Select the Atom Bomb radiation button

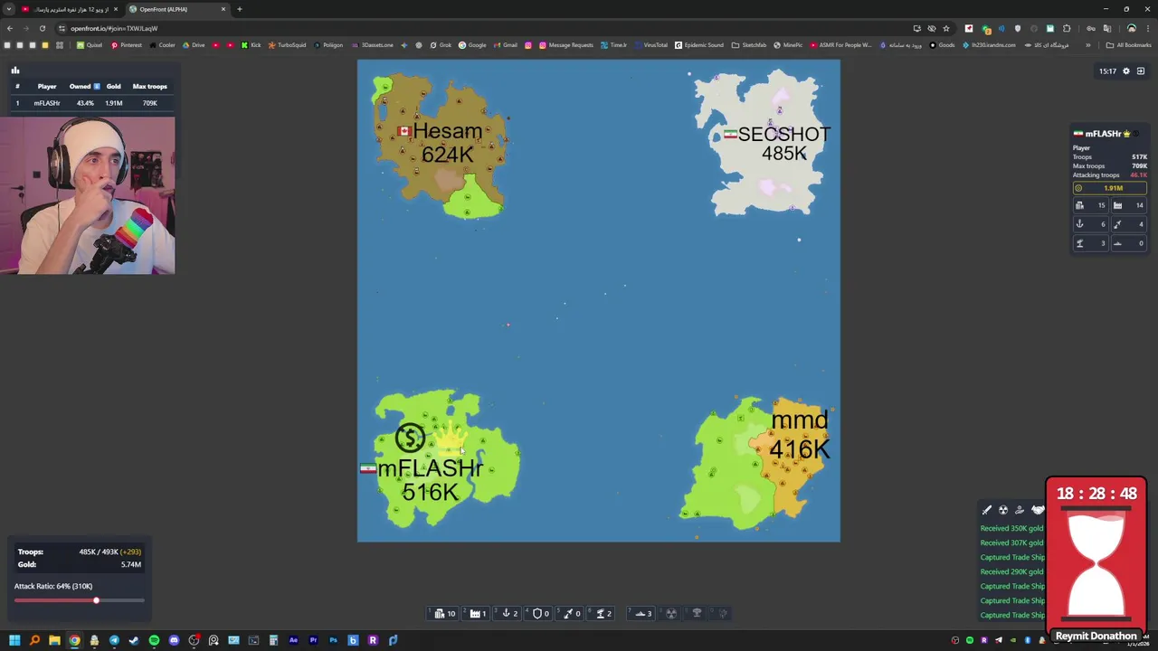click(x=671, y=614)
